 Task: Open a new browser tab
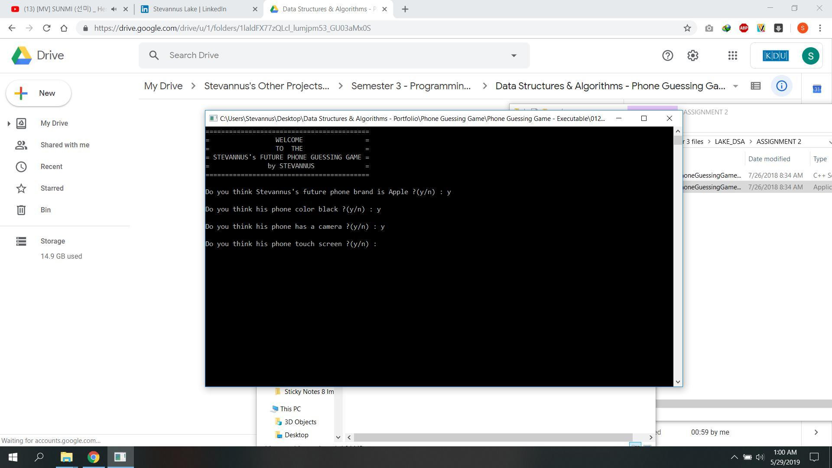pyautogui.click(x=405, y=9)
